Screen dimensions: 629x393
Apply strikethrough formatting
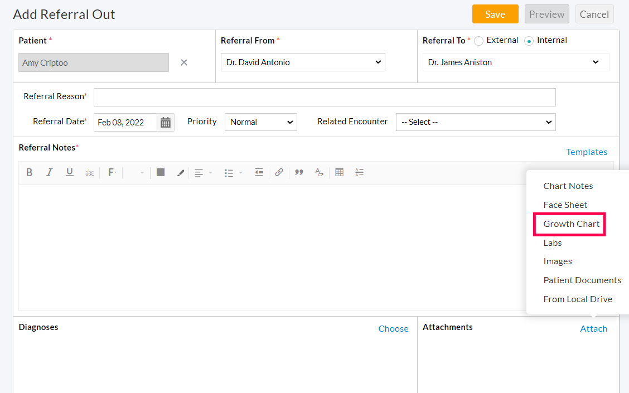[89, 172]
